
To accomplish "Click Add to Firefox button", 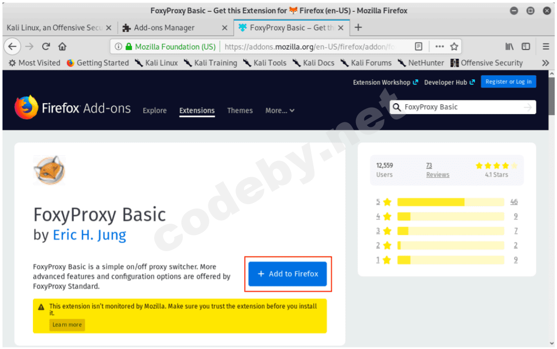I will tap(287, 274).
